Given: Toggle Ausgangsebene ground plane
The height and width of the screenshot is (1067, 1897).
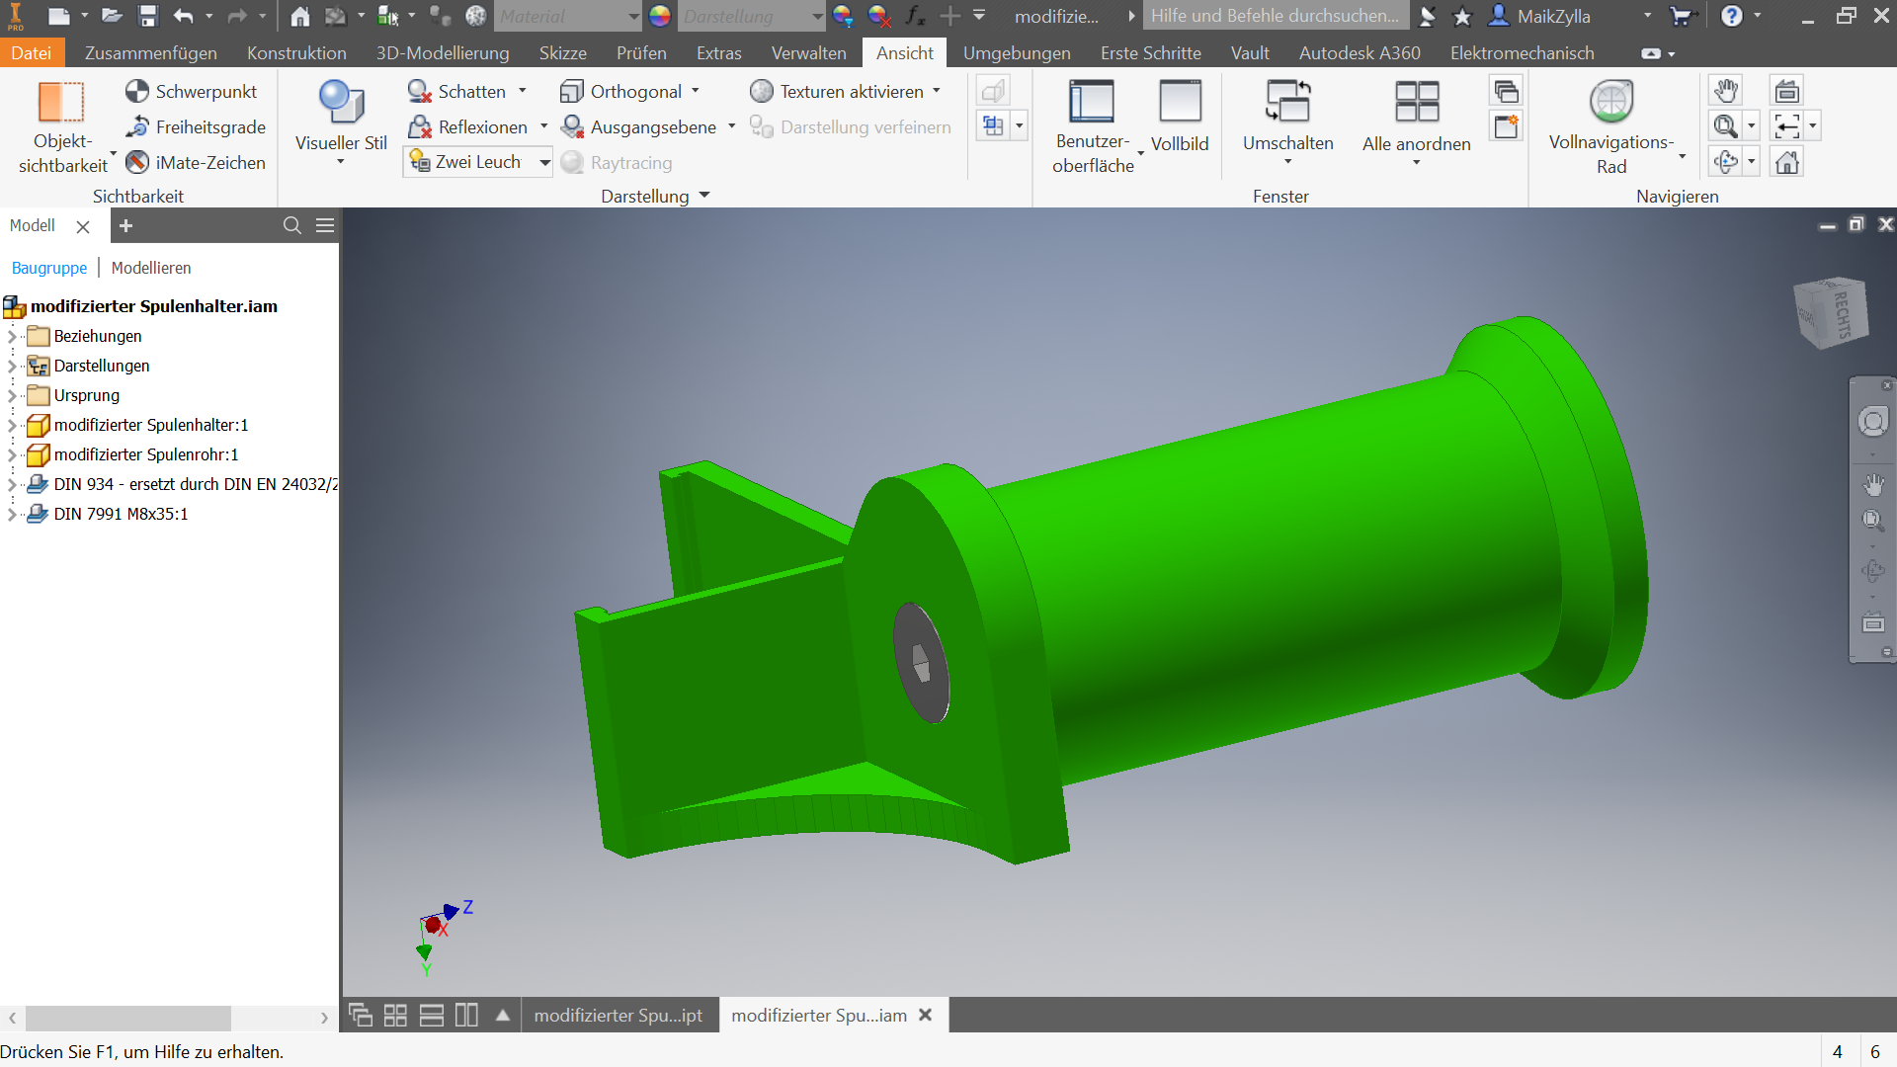Looking at the screenshot, I should tap(638, 126).
